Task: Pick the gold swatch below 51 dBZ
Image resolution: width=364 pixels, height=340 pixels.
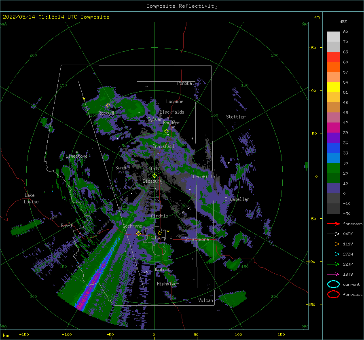Action: point(333,97)
